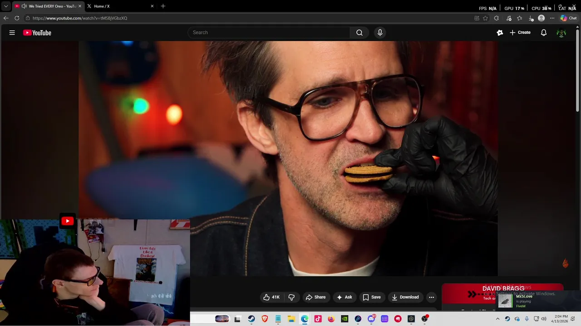Open the Ask button under the video
581x326 pixels.
pos(344,297)
